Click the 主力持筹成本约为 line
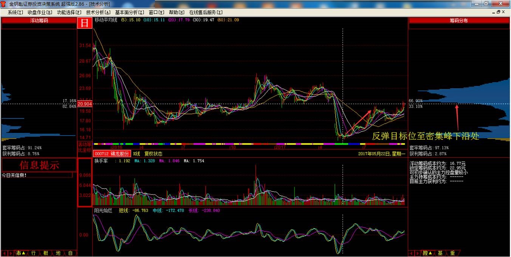 437,177
